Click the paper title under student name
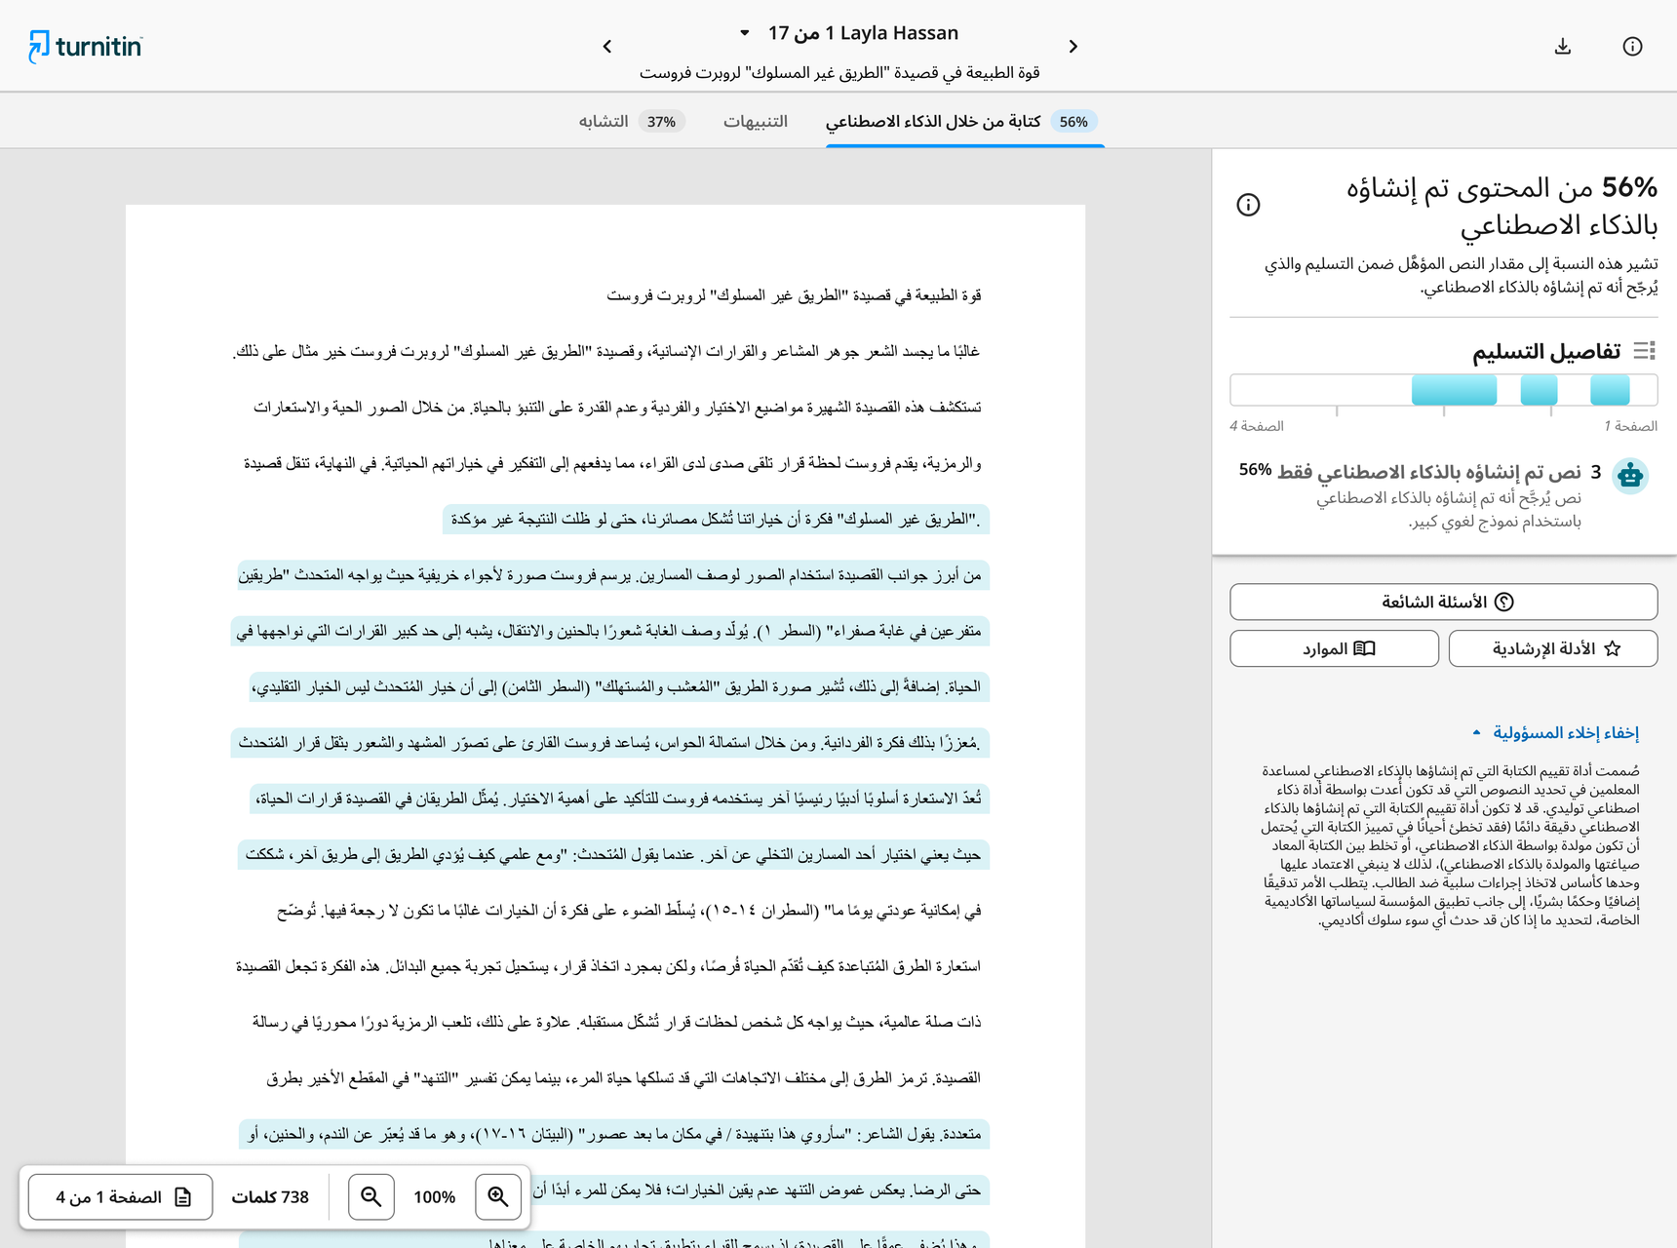The width and height of the screenshot is (1677, 1248). pyautogui.click(x=839, y=73)
